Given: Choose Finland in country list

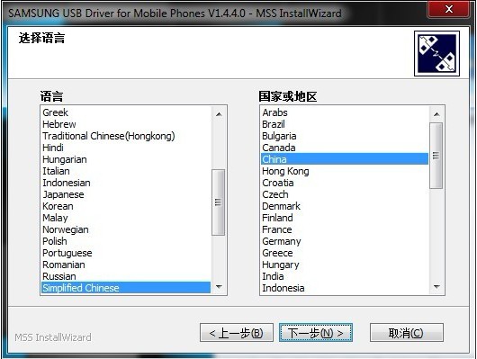Looking at the screenshot, I should click(x=345, y=218).
